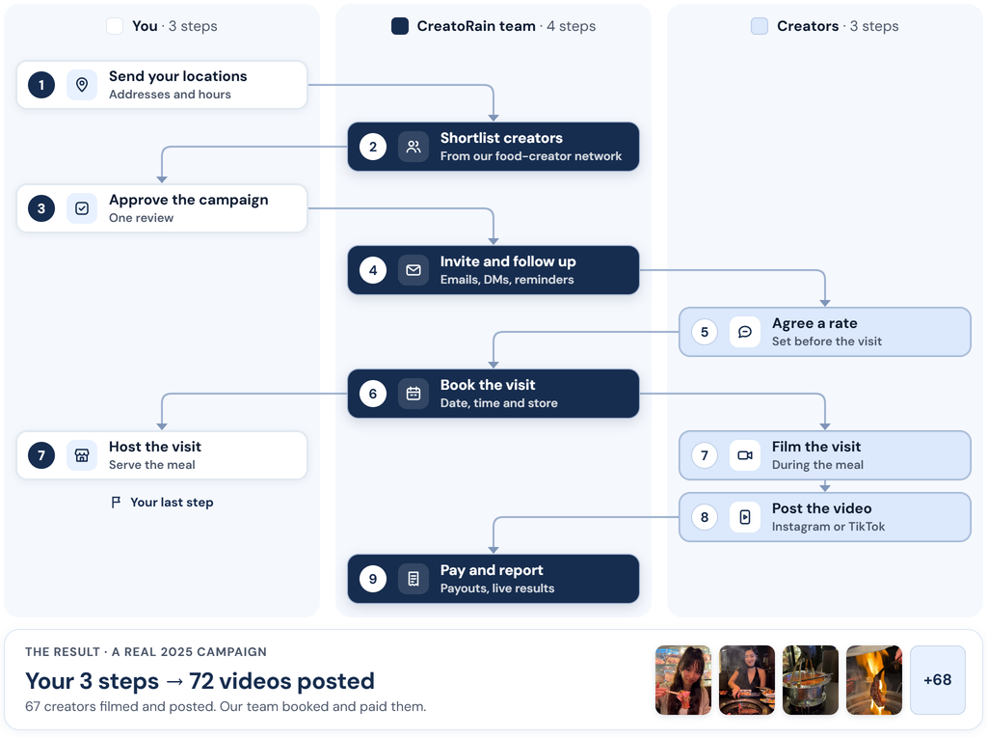Click the flag icon beside Your last step
The width and height of the screenshot is (987, 738).
[116, 503]
